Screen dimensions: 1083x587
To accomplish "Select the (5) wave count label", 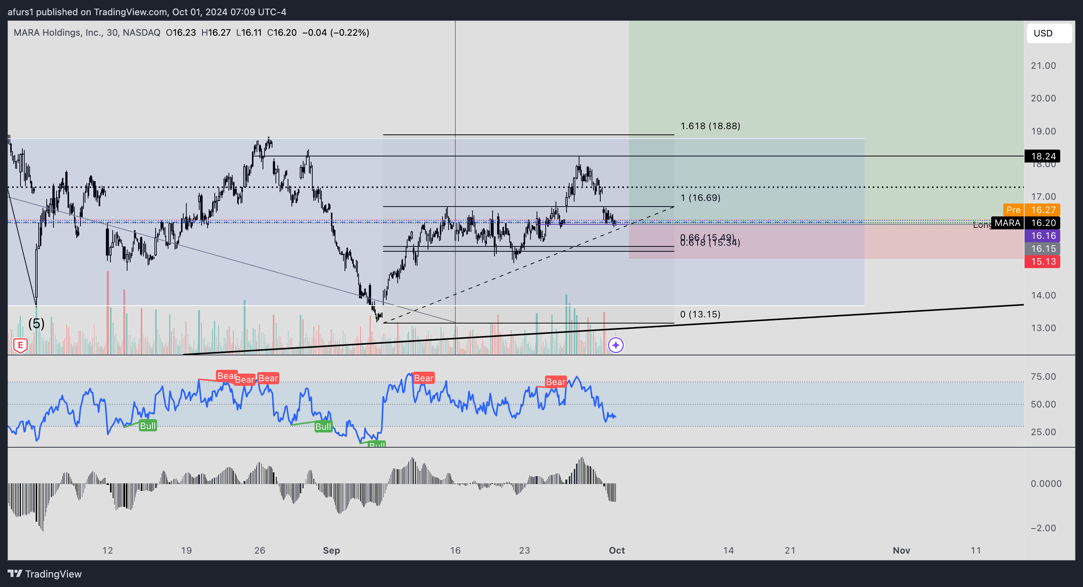I will pos(36,323).
